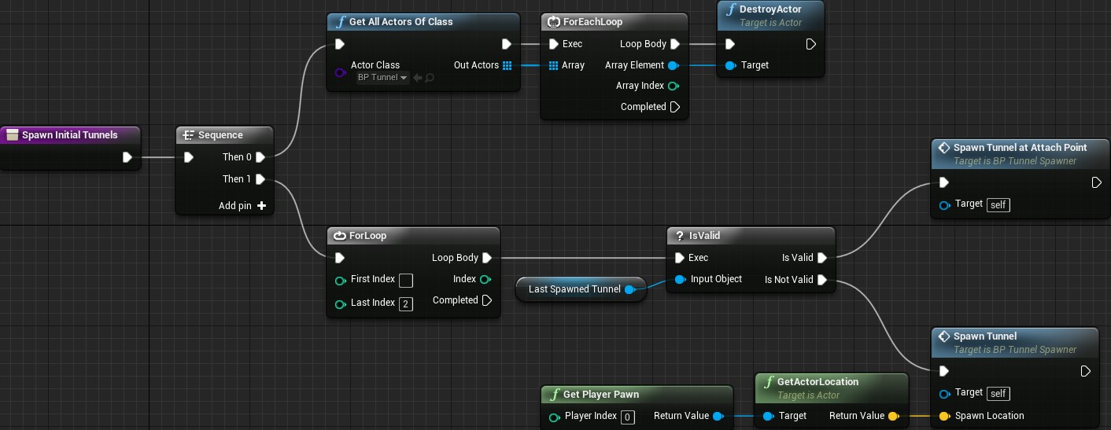Click ForLoop Completed output pin
Image resolution: width=1111 pixels, height=430 pixels.
(x=486, y=300)
